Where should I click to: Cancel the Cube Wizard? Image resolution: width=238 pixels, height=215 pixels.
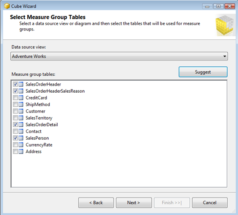[x=210, y=202]
